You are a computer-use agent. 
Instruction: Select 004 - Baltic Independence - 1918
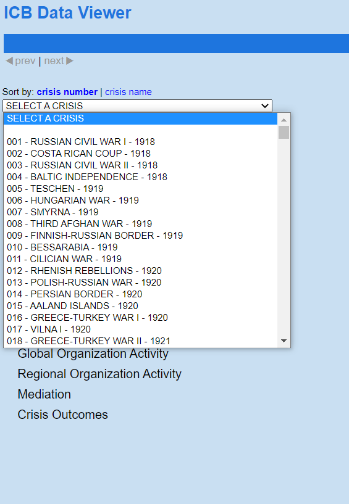coord(140,177)
